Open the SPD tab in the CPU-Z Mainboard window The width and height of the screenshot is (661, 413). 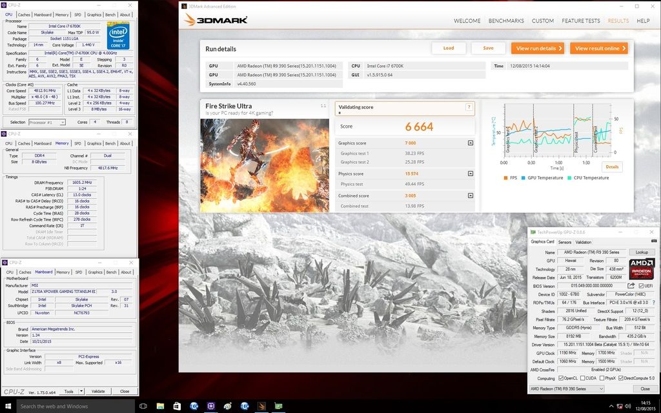79,272
